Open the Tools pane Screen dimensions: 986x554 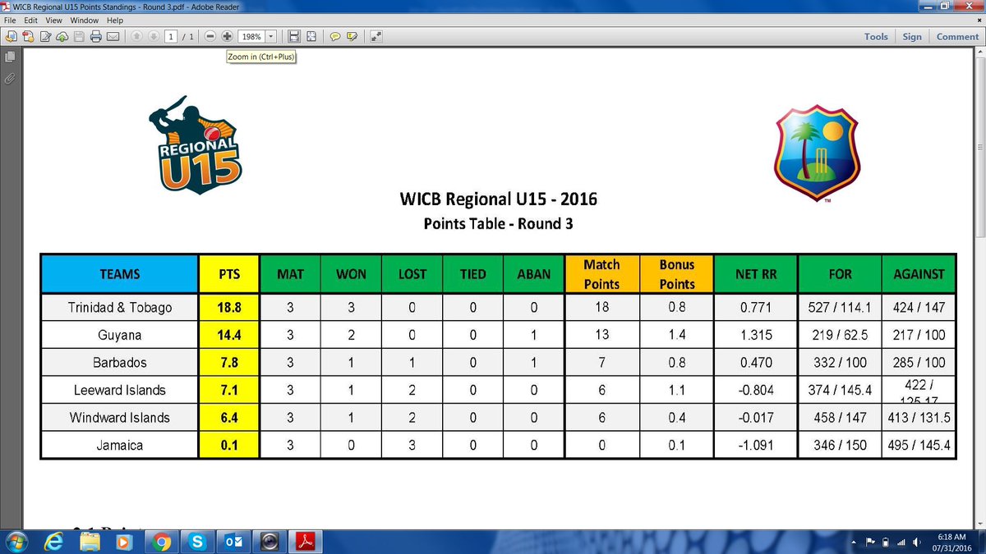coord(876,37)
